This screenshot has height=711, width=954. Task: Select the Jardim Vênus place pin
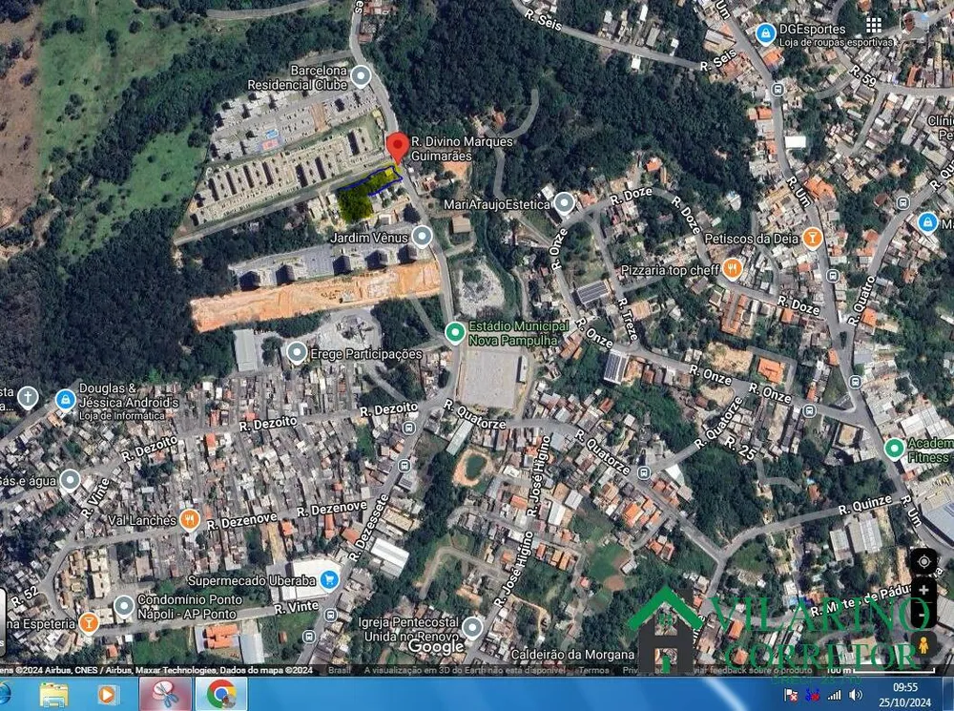[422, 236]
